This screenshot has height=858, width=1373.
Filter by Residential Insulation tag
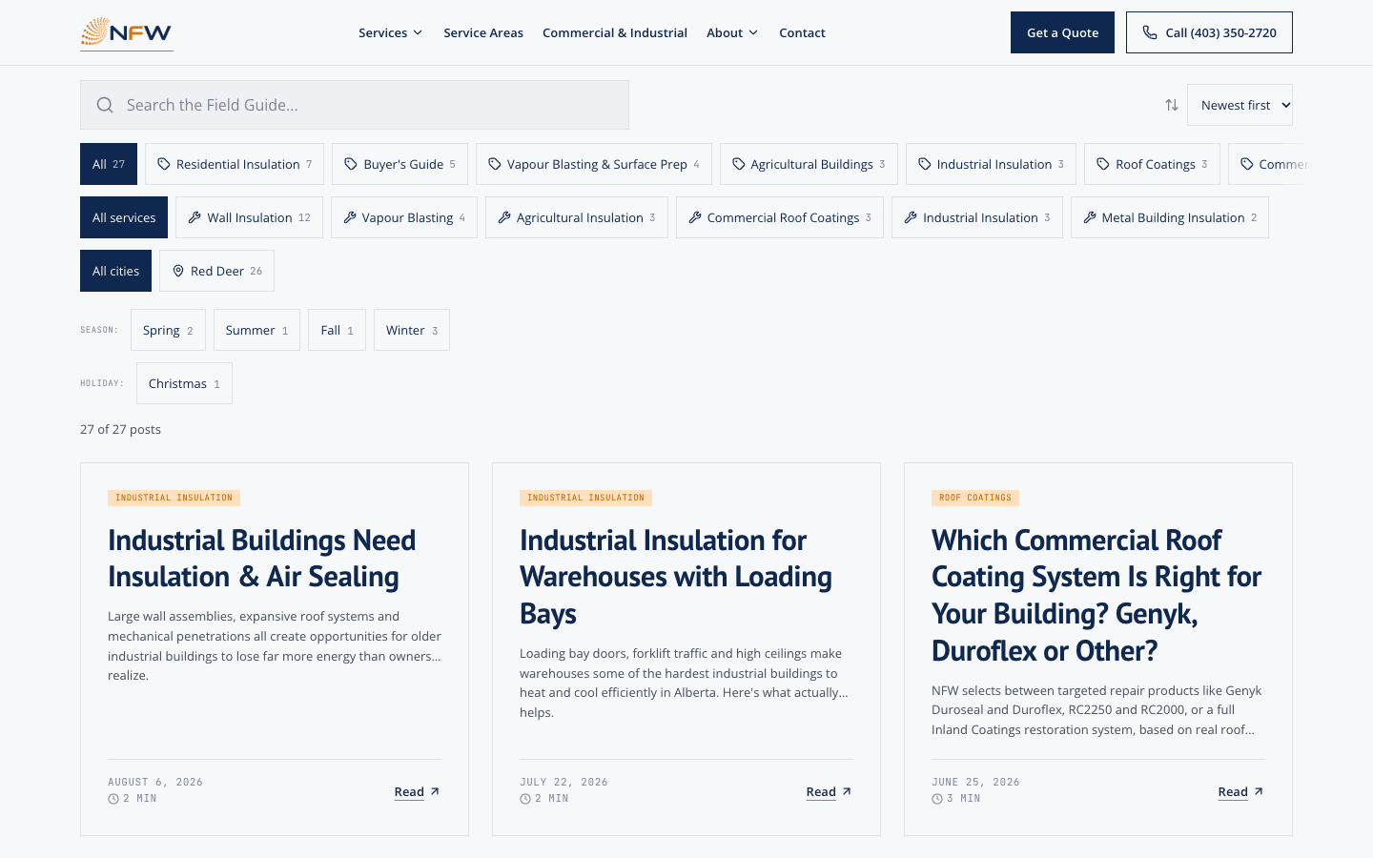pos(235,164)
